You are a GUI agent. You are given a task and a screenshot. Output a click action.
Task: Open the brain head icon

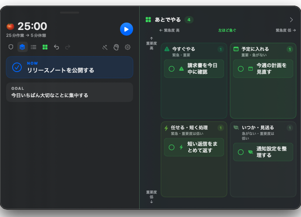(116, 47)
